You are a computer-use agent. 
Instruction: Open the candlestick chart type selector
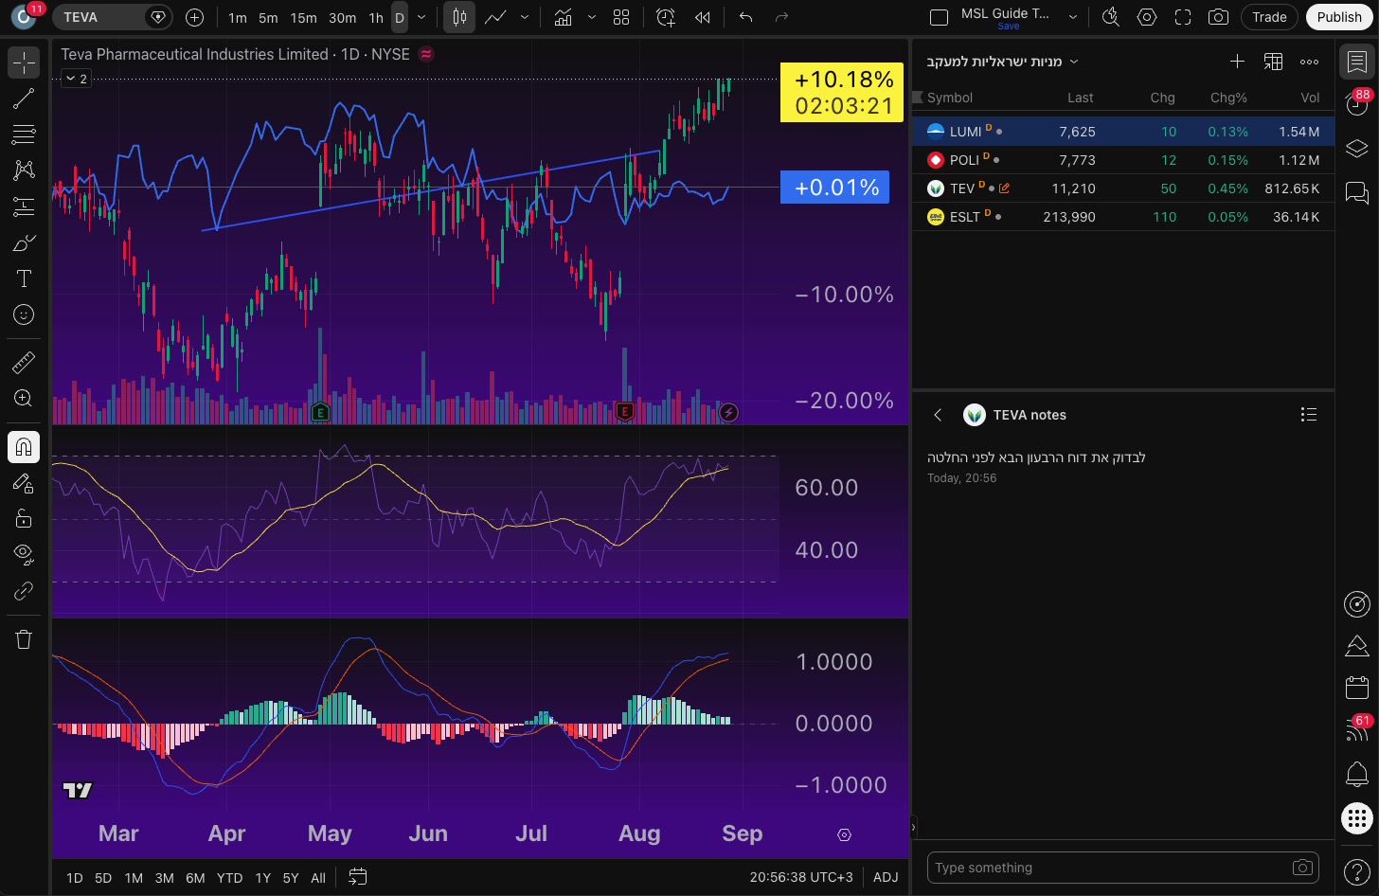[459, 17]
